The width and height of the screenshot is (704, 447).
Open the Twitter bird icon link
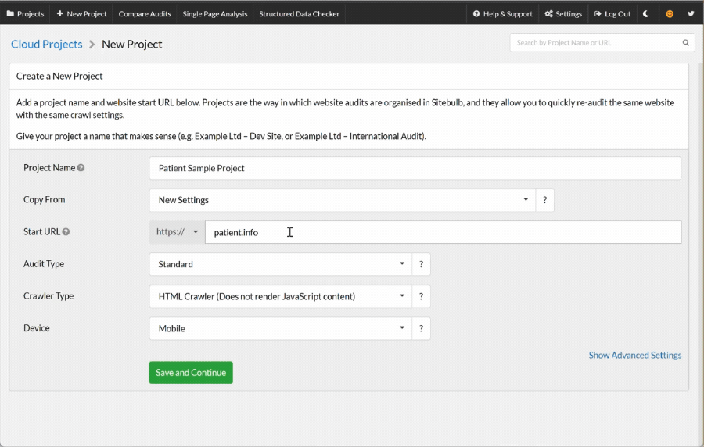(691, 14)
